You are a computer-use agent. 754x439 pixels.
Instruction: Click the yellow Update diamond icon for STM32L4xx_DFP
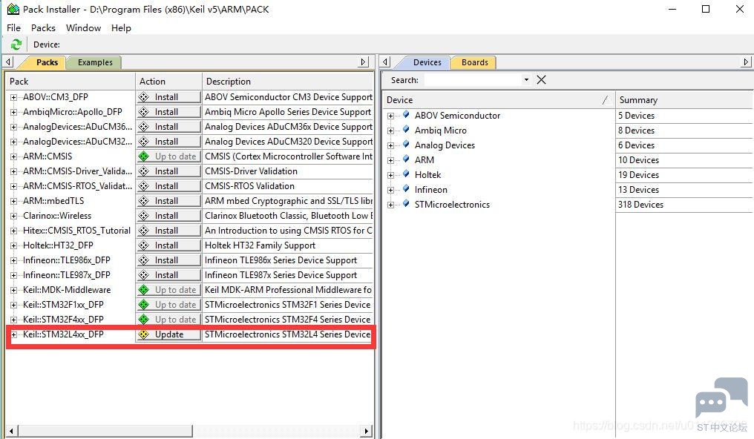(144, 334)
